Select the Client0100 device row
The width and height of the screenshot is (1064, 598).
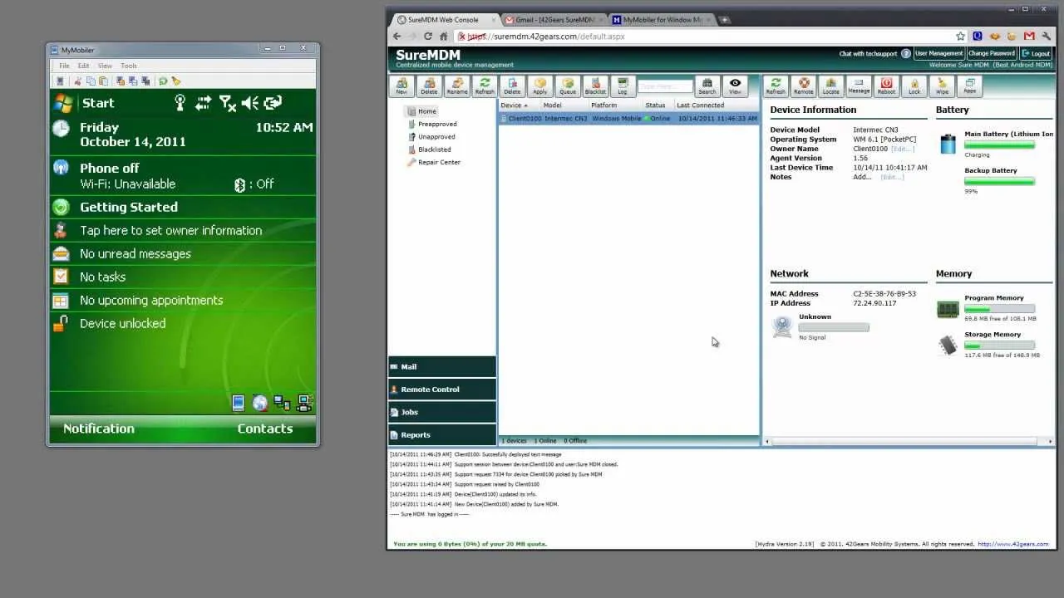pos(628,119)
